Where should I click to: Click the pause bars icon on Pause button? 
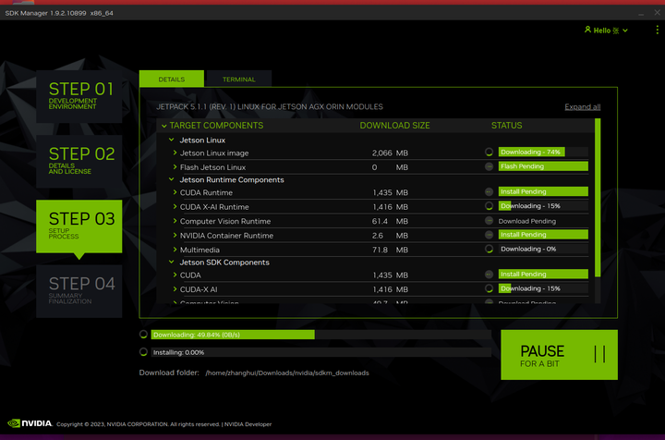[x=599, y=354]
